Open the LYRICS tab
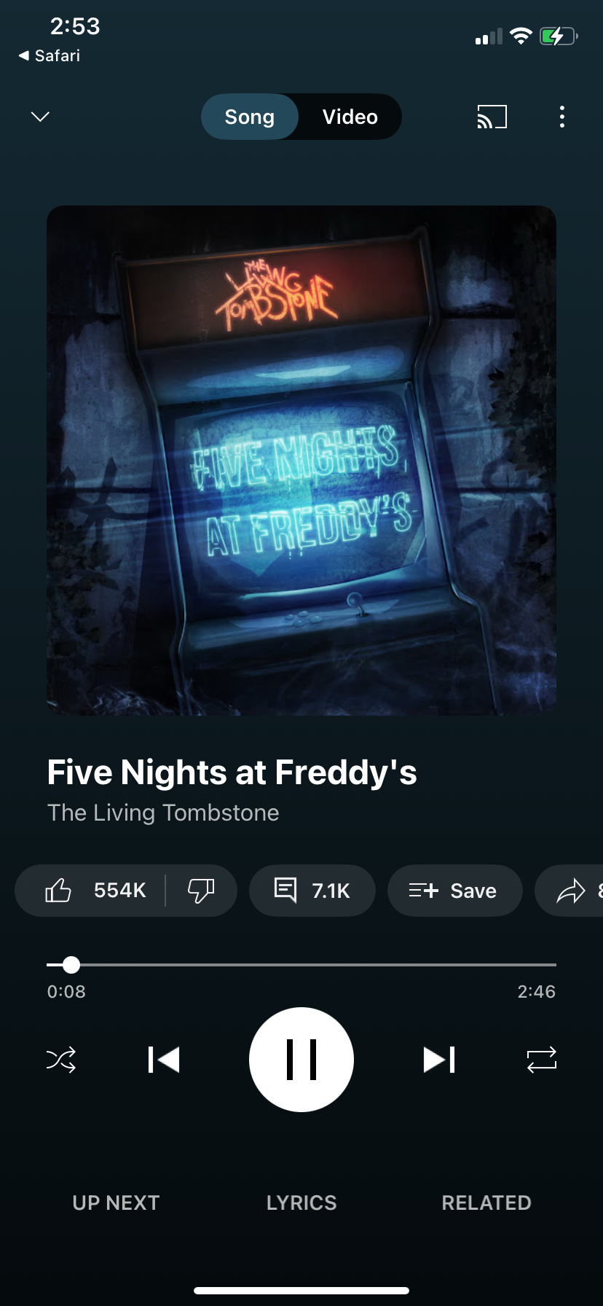This screenshot has height=1306, width=603. coord(301,1203)
